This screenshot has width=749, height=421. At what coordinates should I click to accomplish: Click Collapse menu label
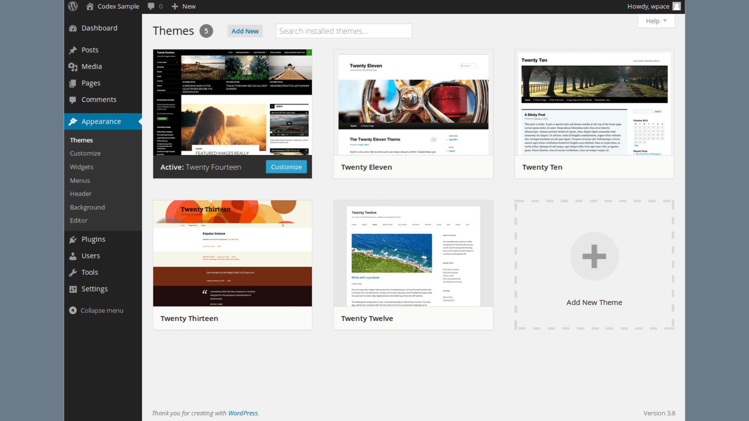click(x=102, y=310)
